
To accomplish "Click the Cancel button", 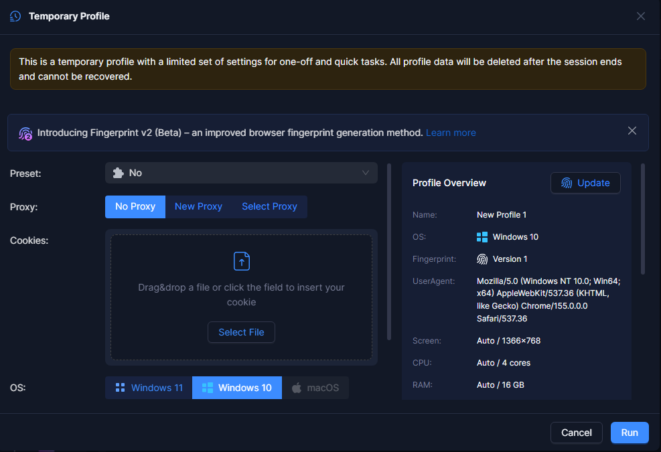I will [x=576, y=433].
